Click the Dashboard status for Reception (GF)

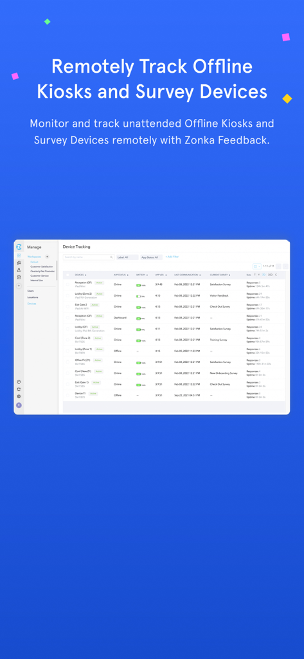point(120,318)
